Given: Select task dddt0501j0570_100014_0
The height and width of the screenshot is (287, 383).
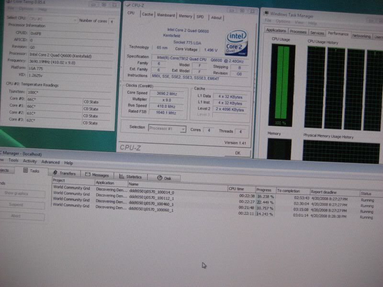Looking at the screenshot, I should point(151,192).
